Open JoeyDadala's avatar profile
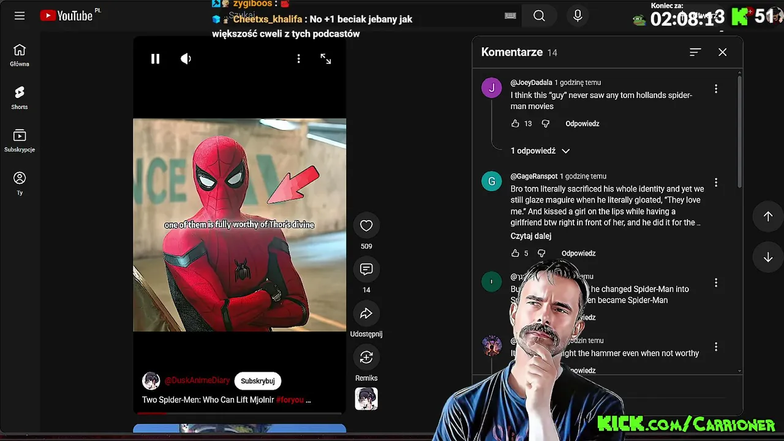This screenshot has width=784, height=441. 491,88
